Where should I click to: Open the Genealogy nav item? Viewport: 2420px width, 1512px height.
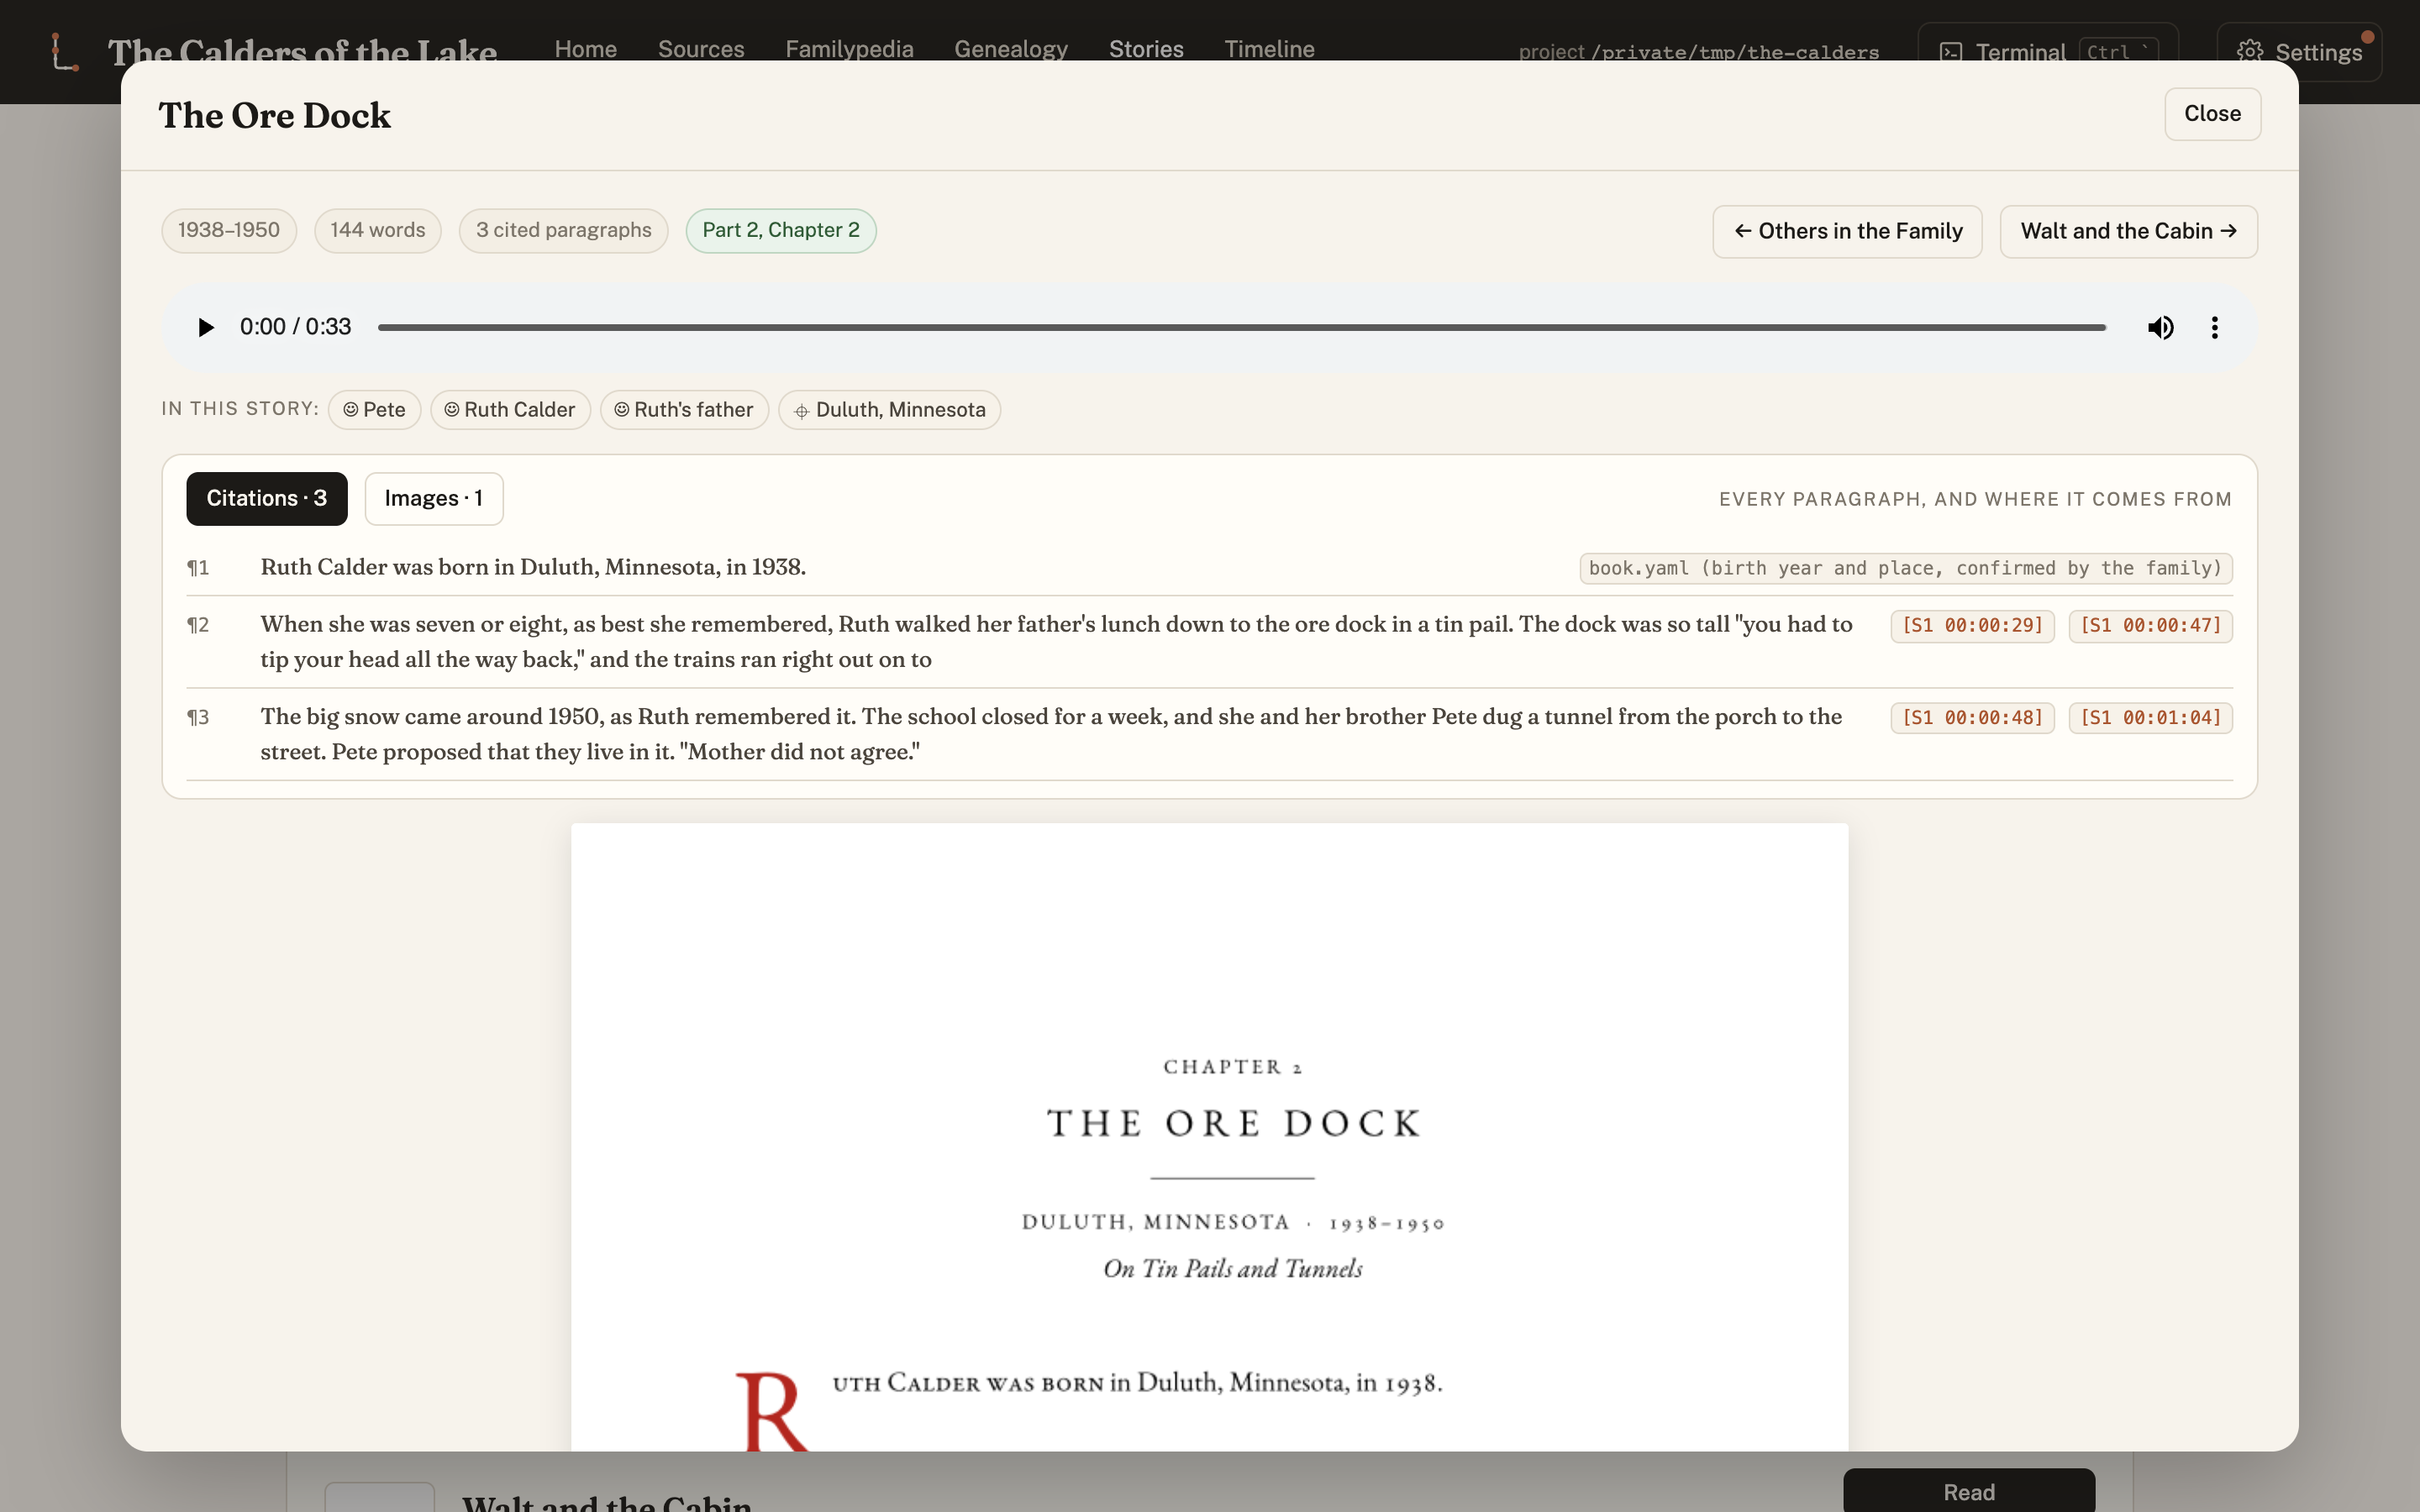[1011, 49]
